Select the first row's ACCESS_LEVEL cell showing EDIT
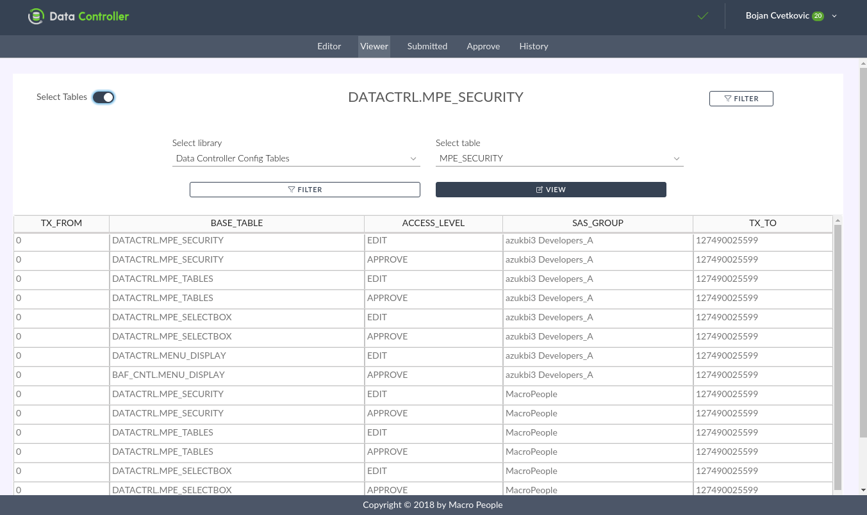 coord(433,241)
